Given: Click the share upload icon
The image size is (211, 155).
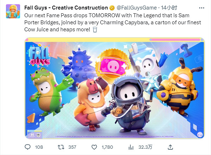Looking at the screenshot, I should click(170, 147).
